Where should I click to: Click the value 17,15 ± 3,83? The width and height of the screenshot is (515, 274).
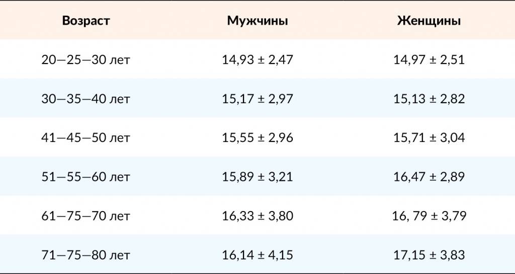point(429,255)
